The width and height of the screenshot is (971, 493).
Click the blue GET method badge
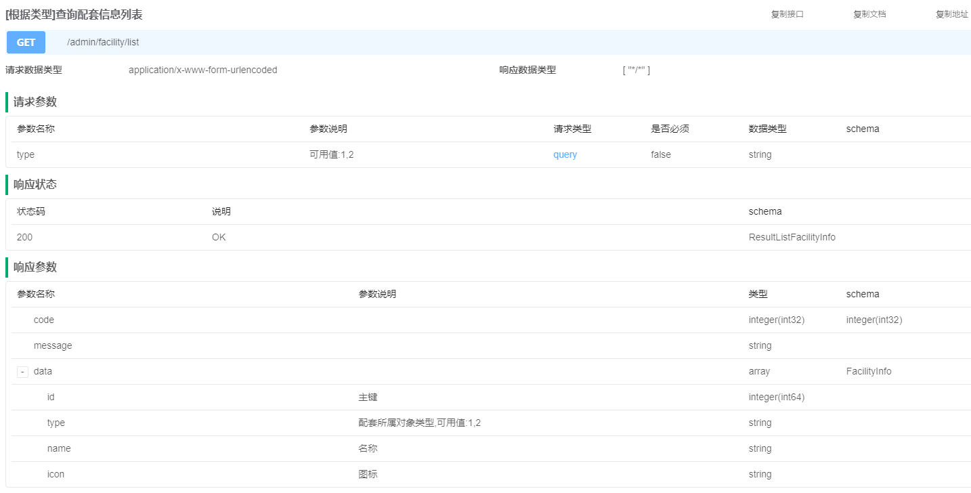click(26, 42)
